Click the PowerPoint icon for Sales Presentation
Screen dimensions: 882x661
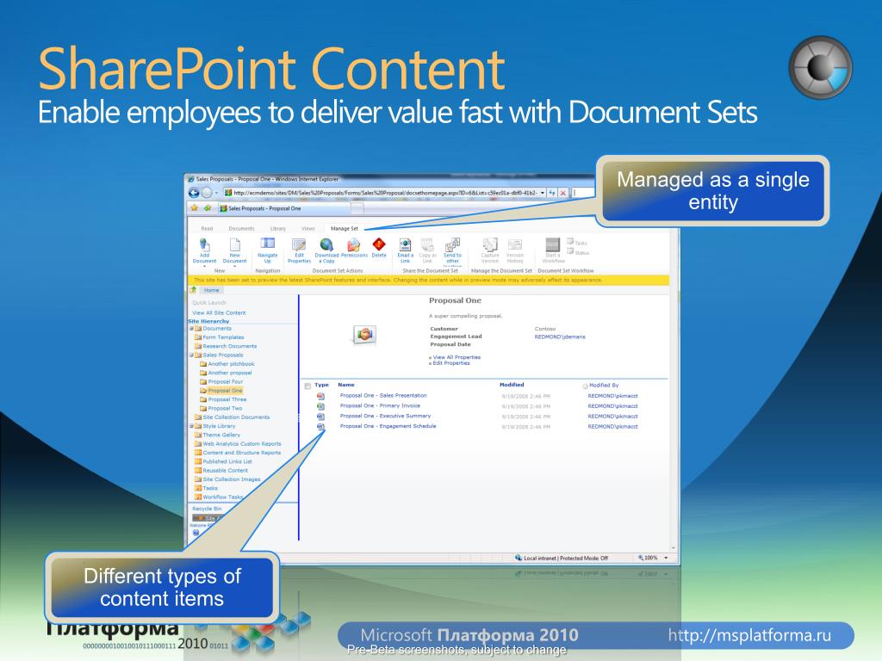click(x=320, y=396)
